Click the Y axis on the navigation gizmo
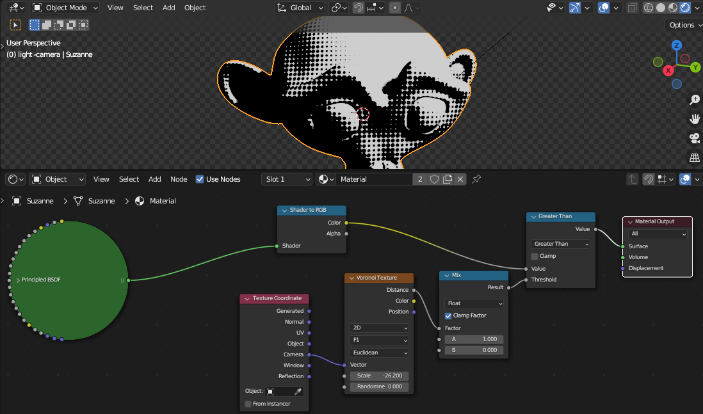This screenshot has height=414, width=703. [x=695, y=67]
